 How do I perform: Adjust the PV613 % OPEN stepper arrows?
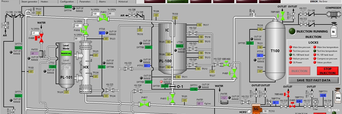point(91,14)
